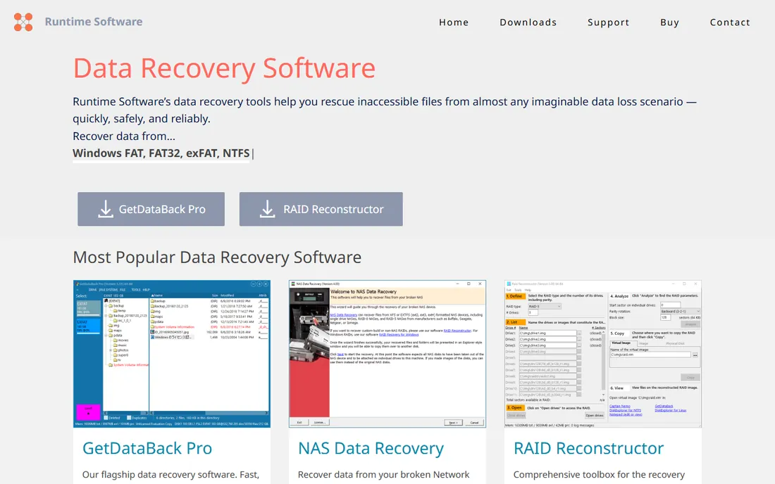The width and height of the screenshot is (775, 484).
Task: Click the 'Windows FAT, FAT32, exFAT, NTFS' text
Action: pyautogui.click(x=161, y=153)
